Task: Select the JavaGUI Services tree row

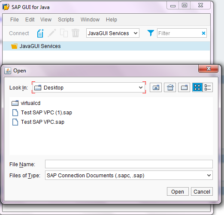Action: pos(106,46)
